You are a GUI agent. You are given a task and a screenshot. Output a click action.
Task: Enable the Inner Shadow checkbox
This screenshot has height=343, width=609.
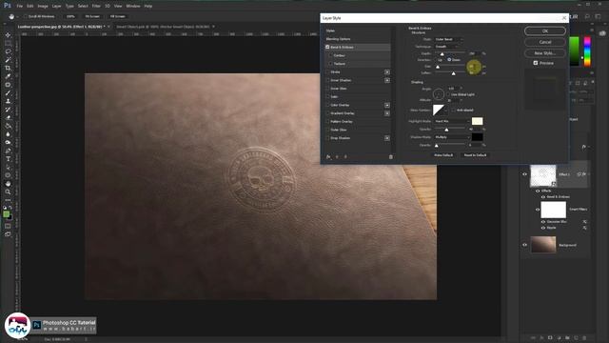point(327,80)
